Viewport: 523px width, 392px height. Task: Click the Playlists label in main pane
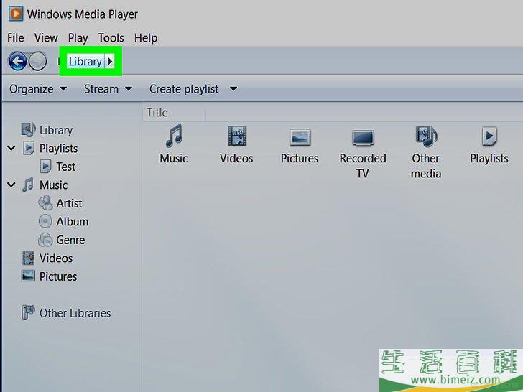489,159
